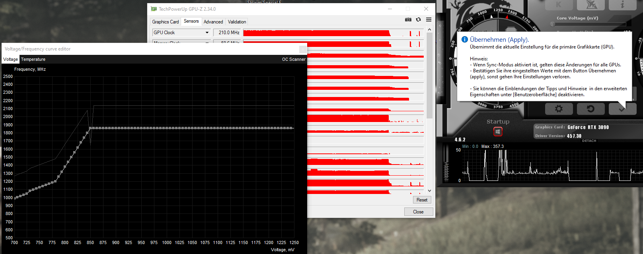Close the Voltage/Frequency curve editor window
The image size is (643, 254).
(303, 49)
